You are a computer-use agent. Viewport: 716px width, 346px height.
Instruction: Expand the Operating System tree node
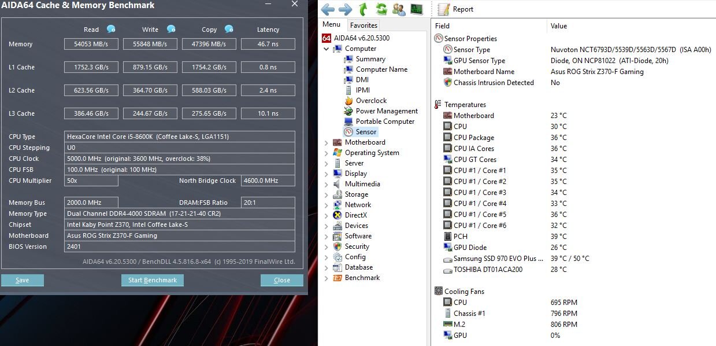pos(327,153)
